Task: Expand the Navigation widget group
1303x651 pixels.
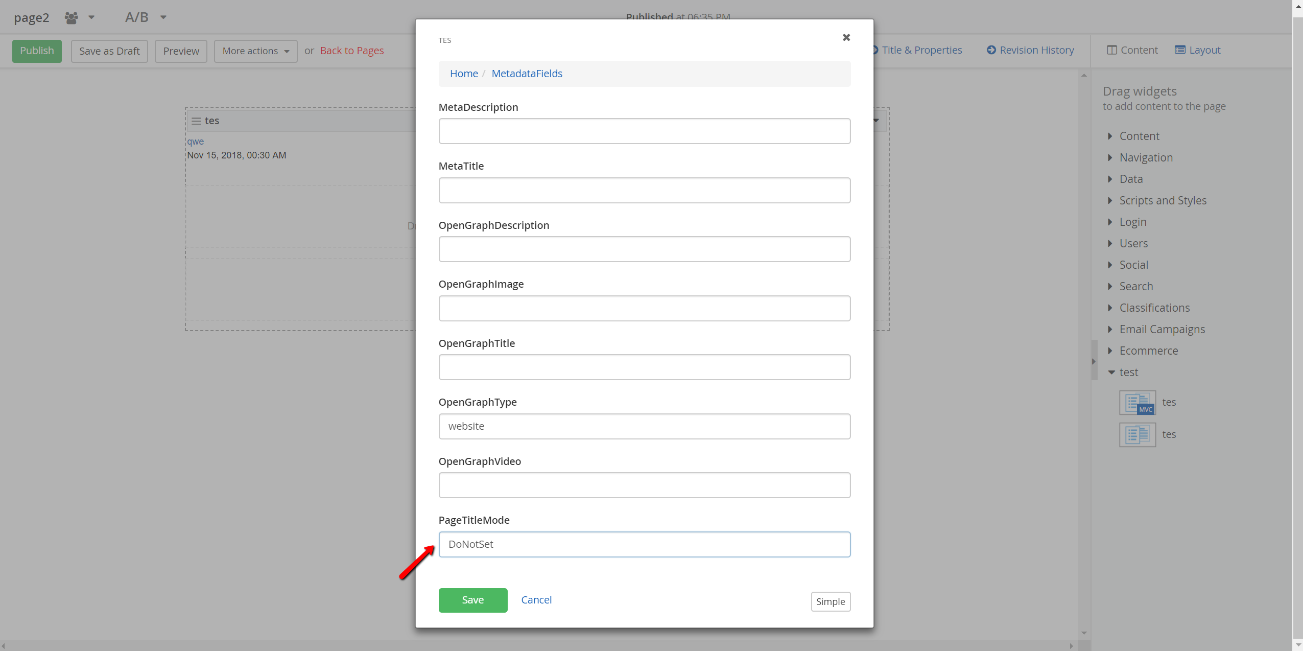Action: pyautogui.click(x=1146, y=157)
